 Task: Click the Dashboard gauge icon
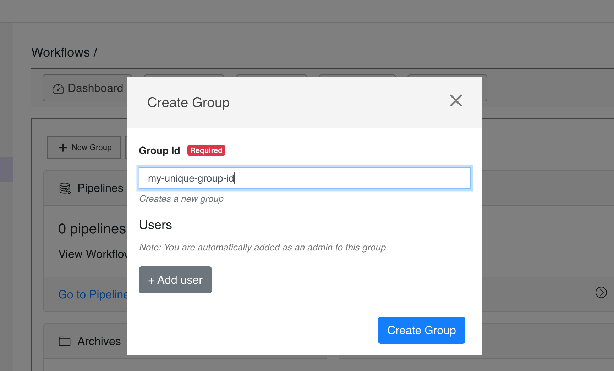58,89
